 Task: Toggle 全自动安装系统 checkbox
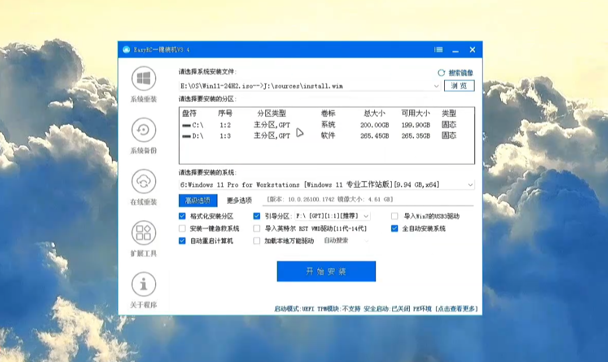(x=395, y=228)
